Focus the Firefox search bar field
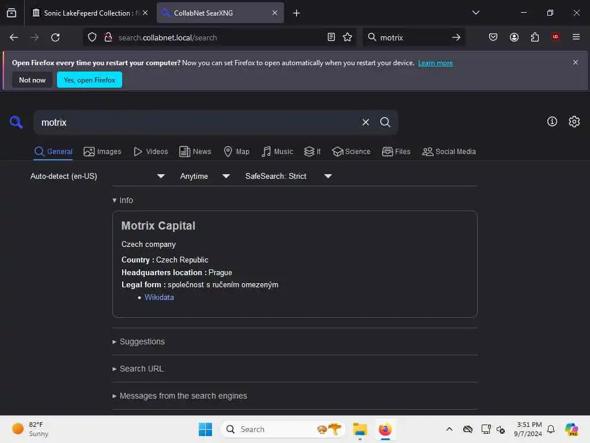Screen dimensions: 590x443 click(414, 37)
